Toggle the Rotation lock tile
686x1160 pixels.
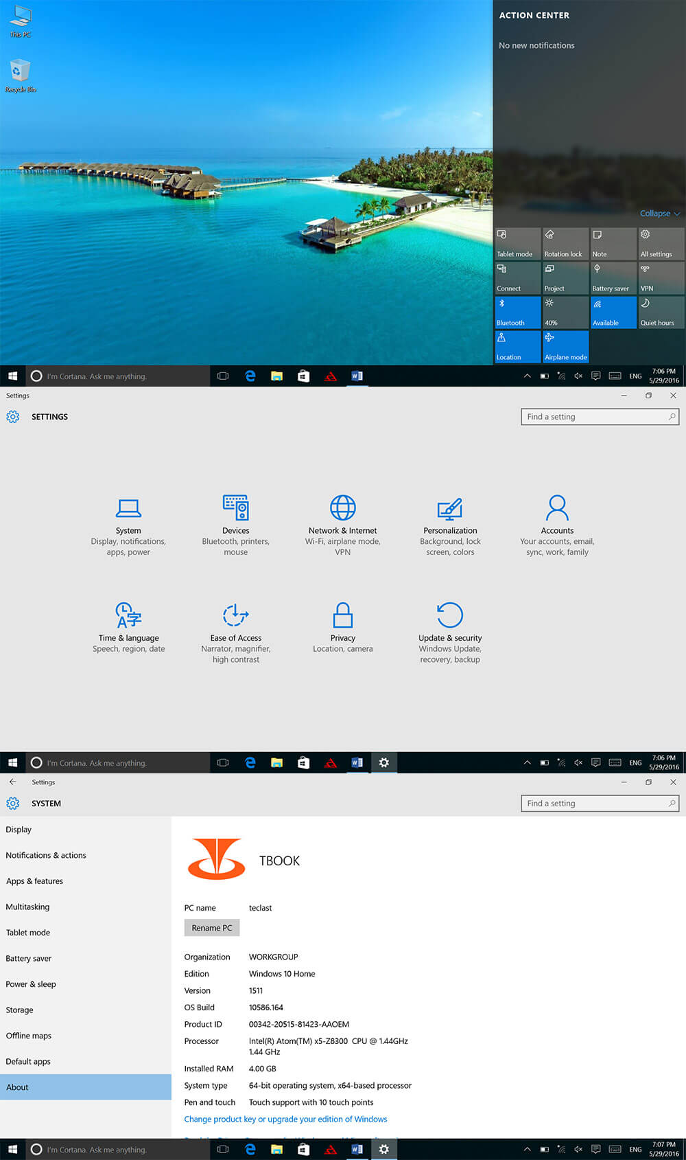[566, 244]
